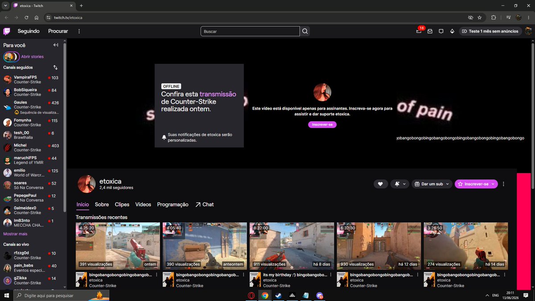Open the Procurar tab

click(x=58, y=31)
